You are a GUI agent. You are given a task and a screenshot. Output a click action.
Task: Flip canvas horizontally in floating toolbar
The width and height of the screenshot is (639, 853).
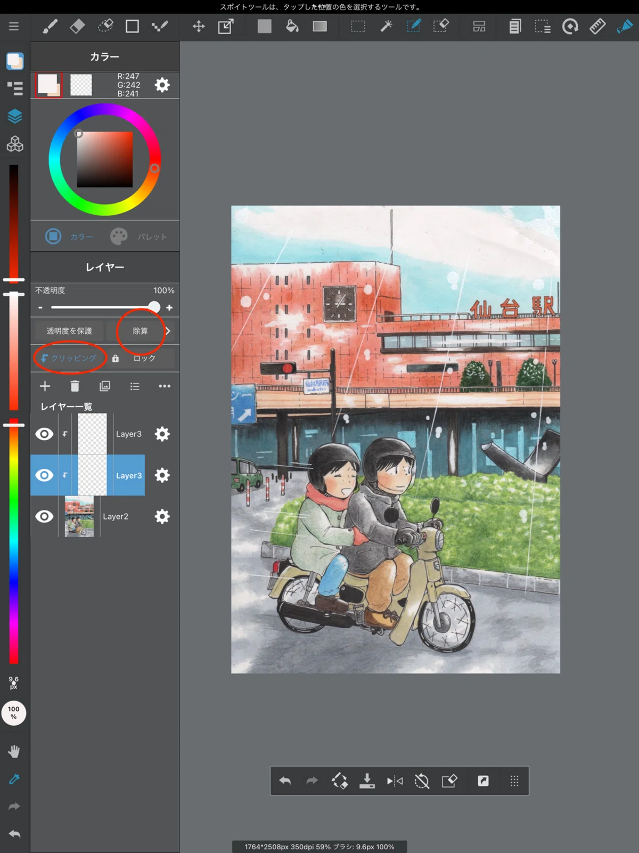click(x=395, y=781)
